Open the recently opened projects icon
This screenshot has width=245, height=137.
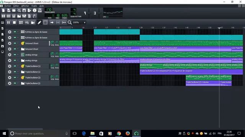(x=19, y=10)
